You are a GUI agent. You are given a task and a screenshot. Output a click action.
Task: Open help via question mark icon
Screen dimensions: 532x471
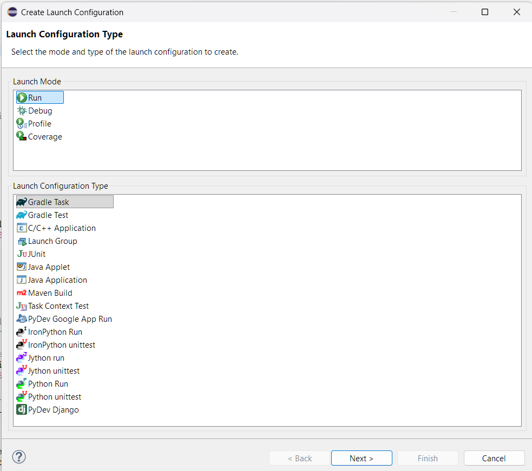(19, 457)
